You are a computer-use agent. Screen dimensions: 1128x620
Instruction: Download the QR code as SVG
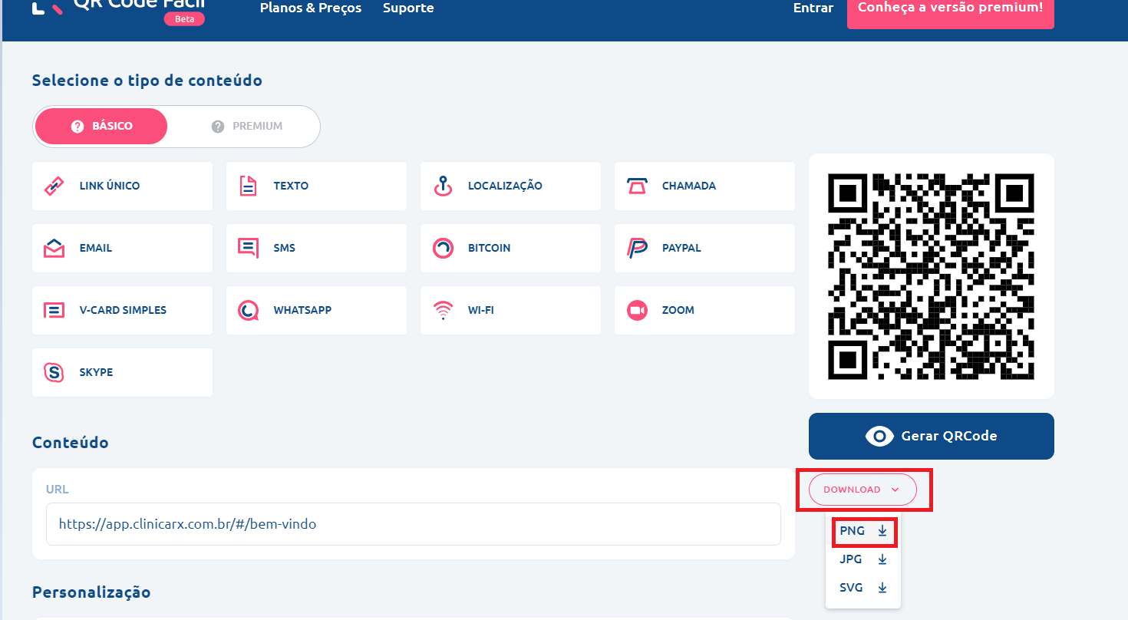tap(863, 588)
